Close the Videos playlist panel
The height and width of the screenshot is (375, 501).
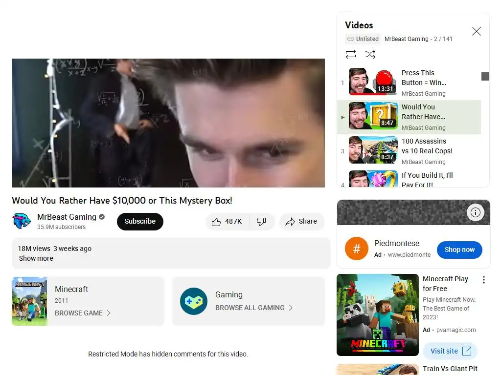477,31
